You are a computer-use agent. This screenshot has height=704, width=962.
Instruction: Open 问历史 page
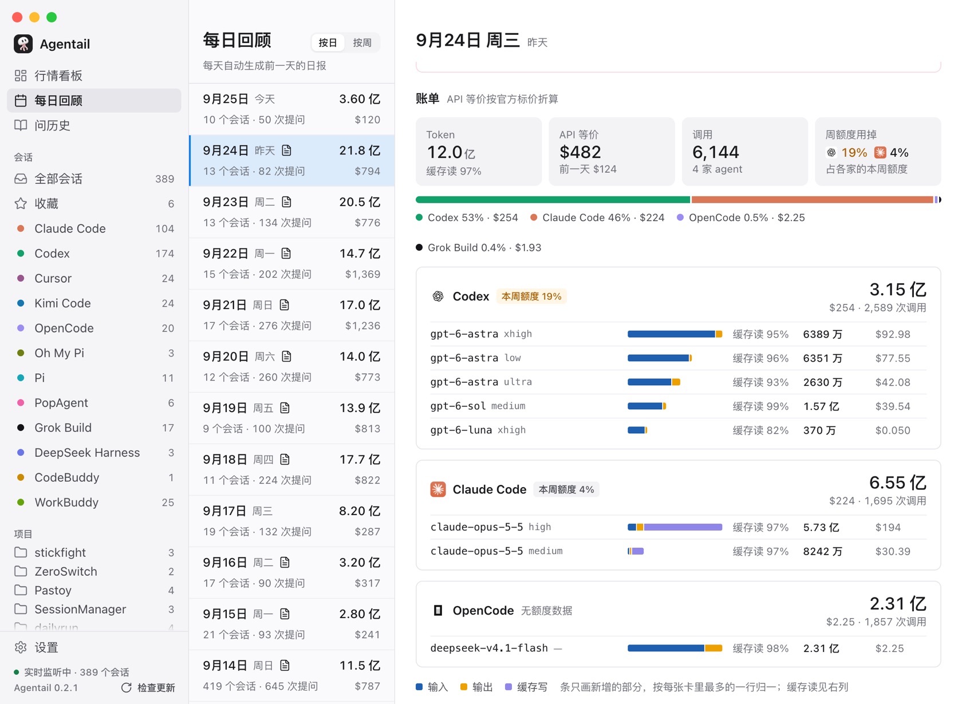click(x=94, y=125)
